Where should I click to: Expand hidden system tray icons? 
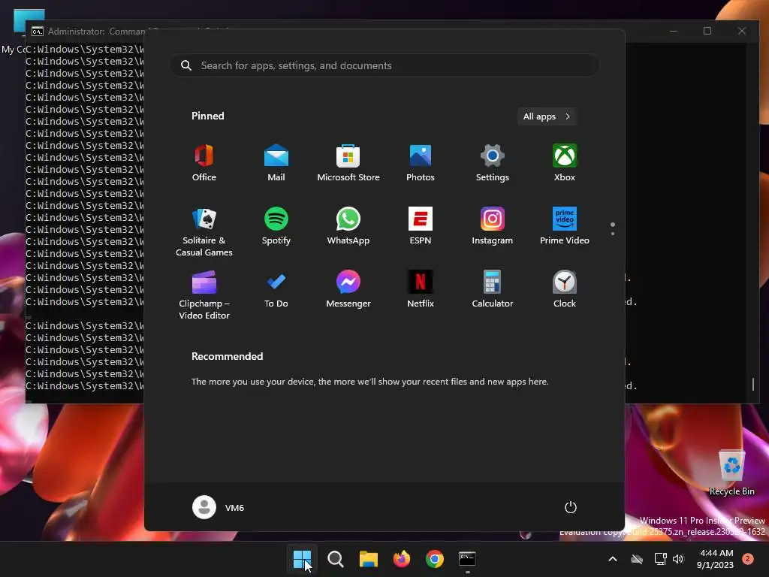613,559
